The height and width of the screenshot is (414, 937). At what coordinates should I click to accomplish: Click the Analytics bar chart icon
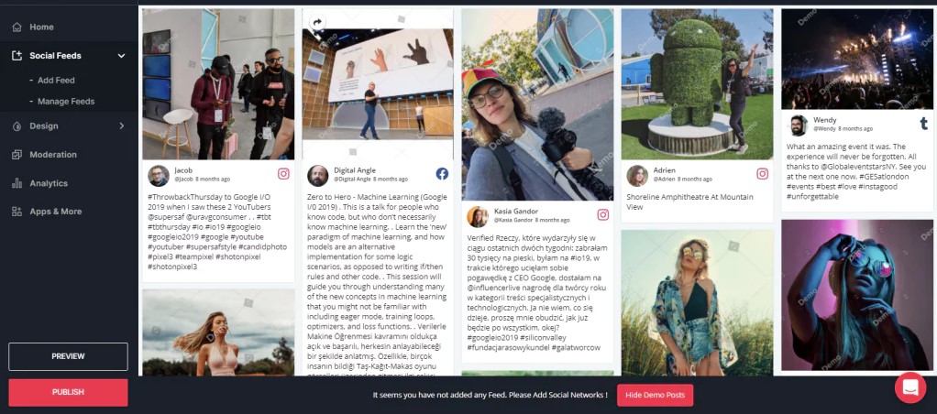coord(17,183)
